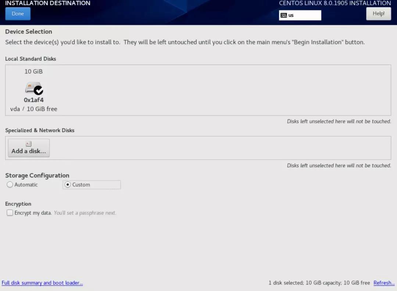Click the Refresh... link
This screenshot has width=397, height=291.
click(384, 283)
